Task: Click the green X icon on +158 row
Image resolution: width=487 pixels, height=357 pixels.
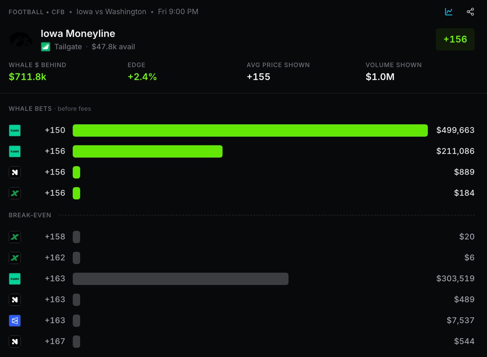Action: (15, 237)
